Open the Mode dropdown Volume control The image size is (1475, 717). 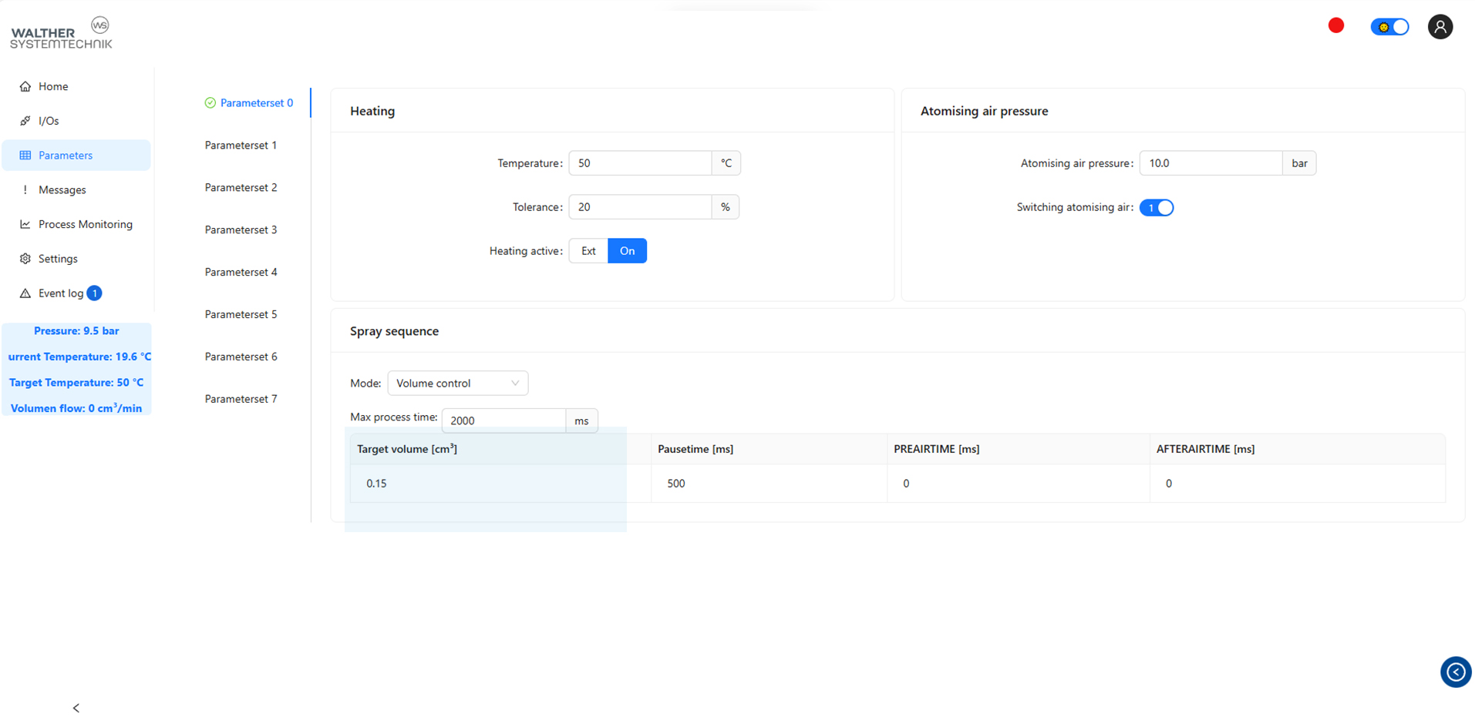point(457,384)
